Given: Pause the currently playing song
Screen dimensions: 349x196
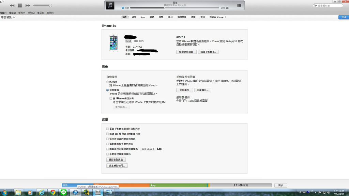Looking at the screenshot, I should click(x=20, y=5).
